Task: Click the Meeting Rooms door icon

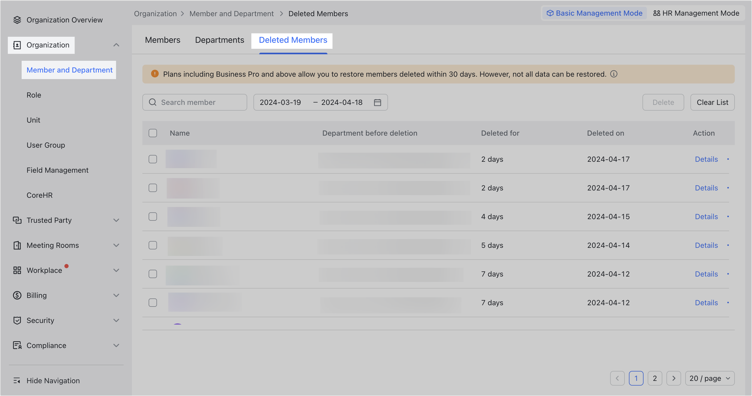Action: [17, 245]
